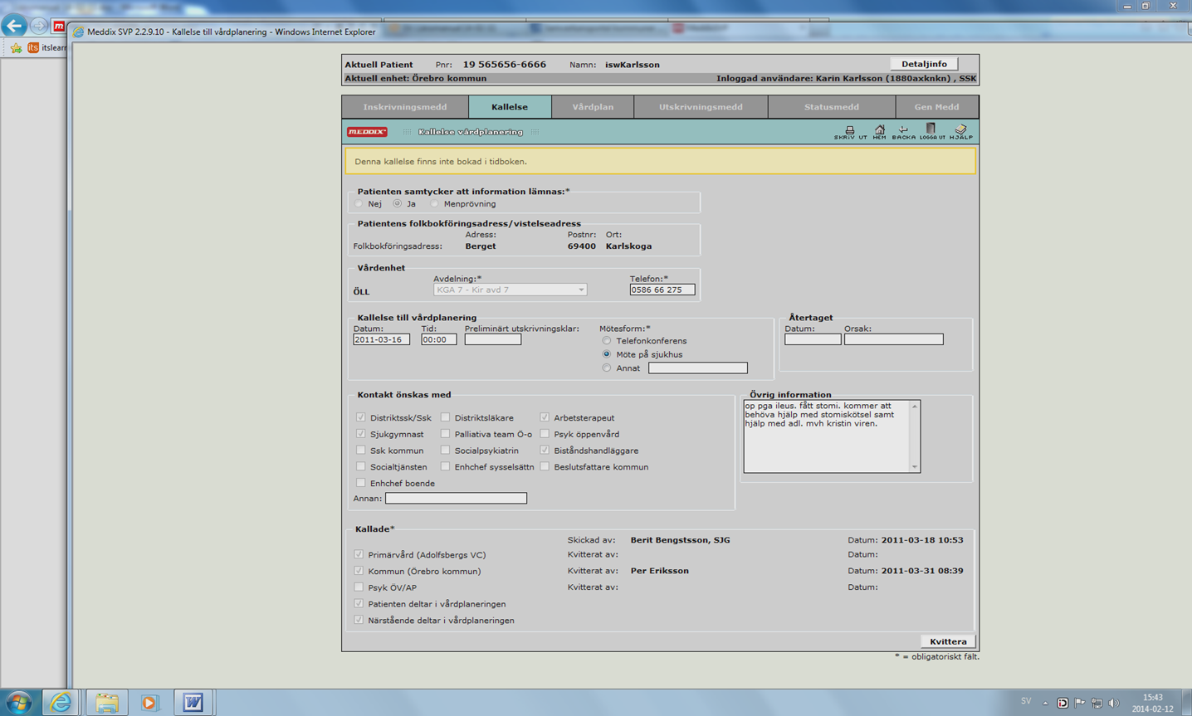
Task: Launch Windows Media Player from the taskbar
Action: tap(149, 703)
